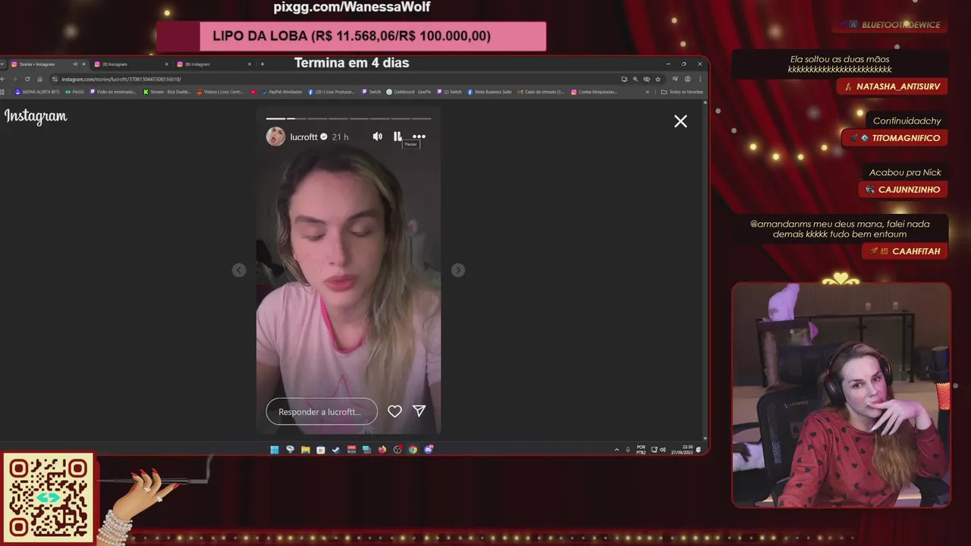Click the 'LIPO DA LOBA' donation goal bar
The width and height of the screenshot is (971, 546).
(351, 36)
